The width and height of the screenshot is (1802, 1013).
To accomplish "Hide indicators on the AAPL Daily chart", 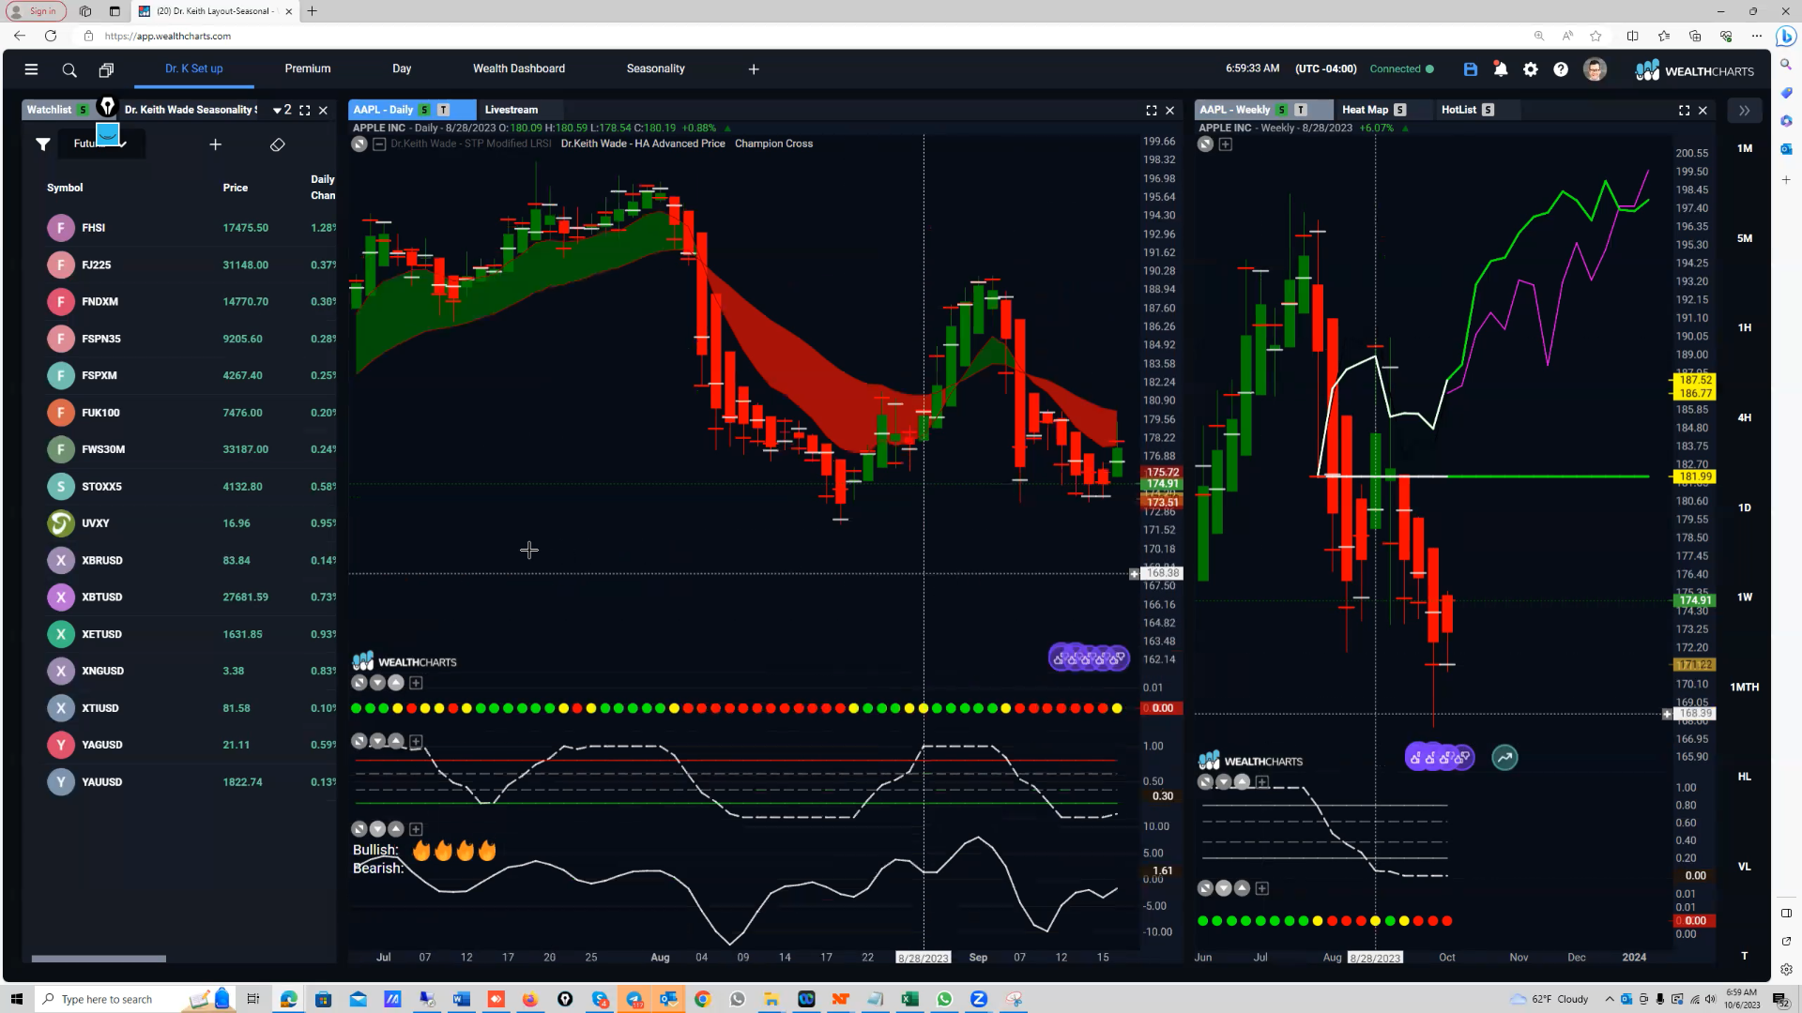I will tap(359, 144).
